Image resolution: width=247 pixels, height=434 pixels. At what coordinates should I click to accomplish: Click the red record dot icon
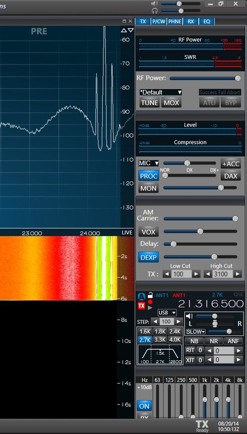click(x=150, y=302)
